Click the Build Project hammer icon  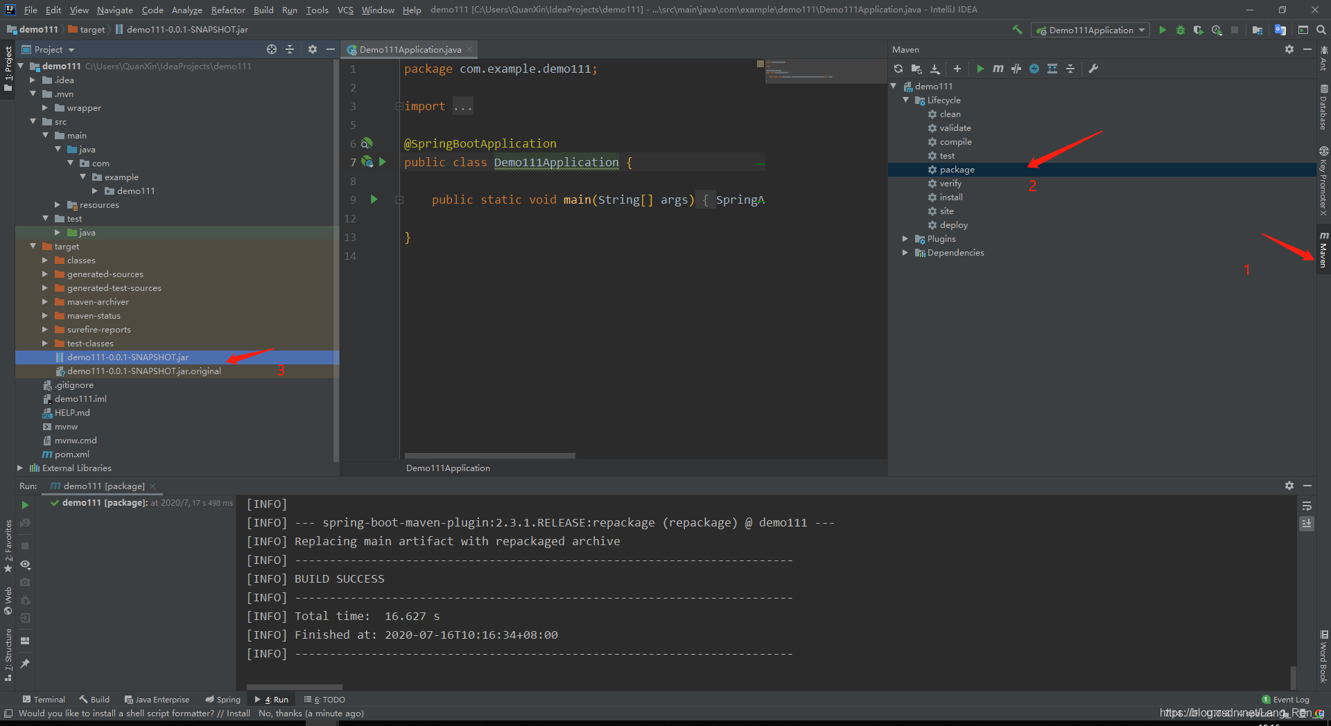tap(1017, 30)
